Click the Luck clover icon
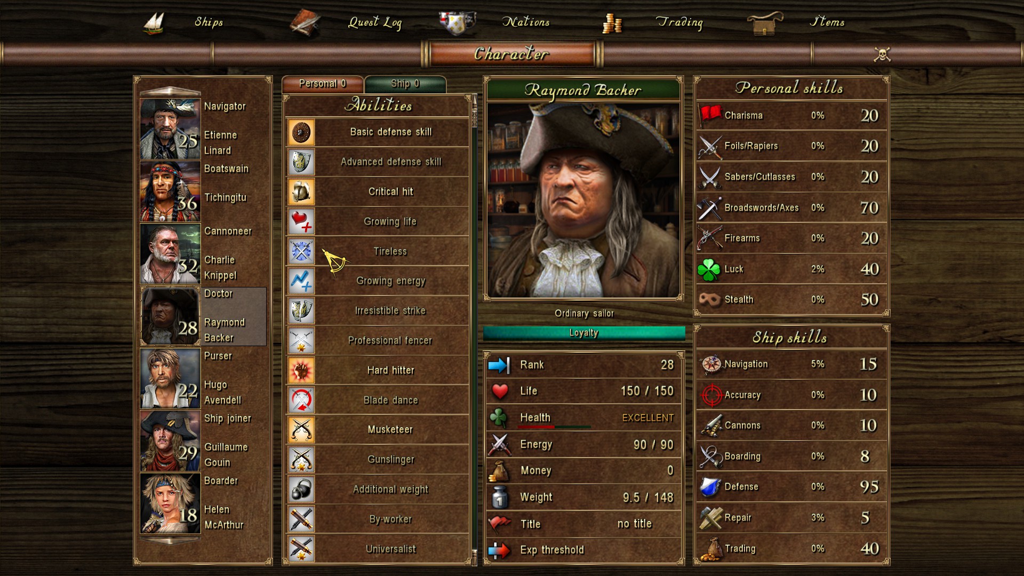This screenshot has width=1024, height=576. (709, 269)
